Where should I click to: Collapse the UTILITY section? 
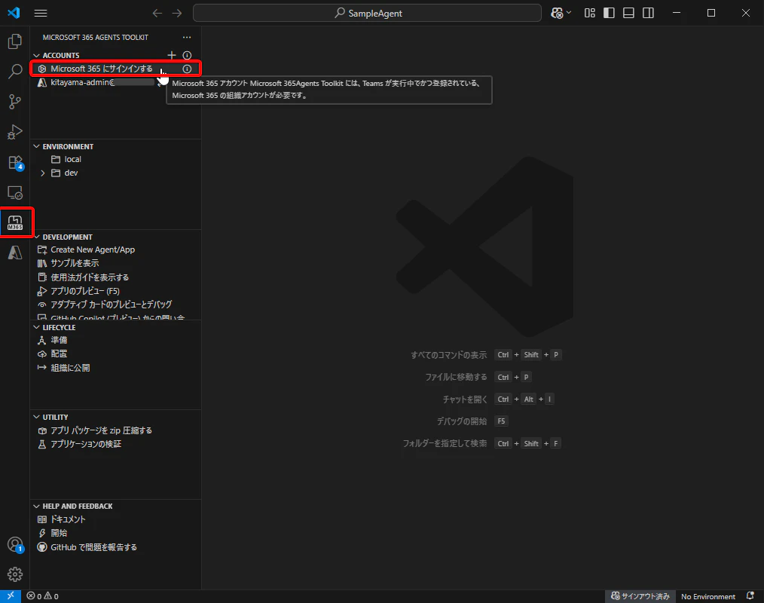click(37, 417)
